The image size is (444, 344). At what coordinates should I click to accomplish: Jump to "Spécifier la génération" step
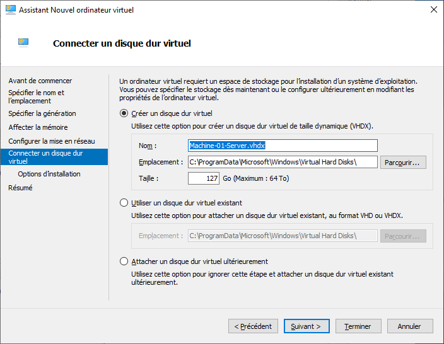pos(42,113)
